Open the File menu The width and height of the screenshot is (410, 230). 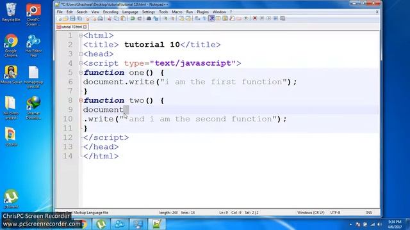click(60, 12)
